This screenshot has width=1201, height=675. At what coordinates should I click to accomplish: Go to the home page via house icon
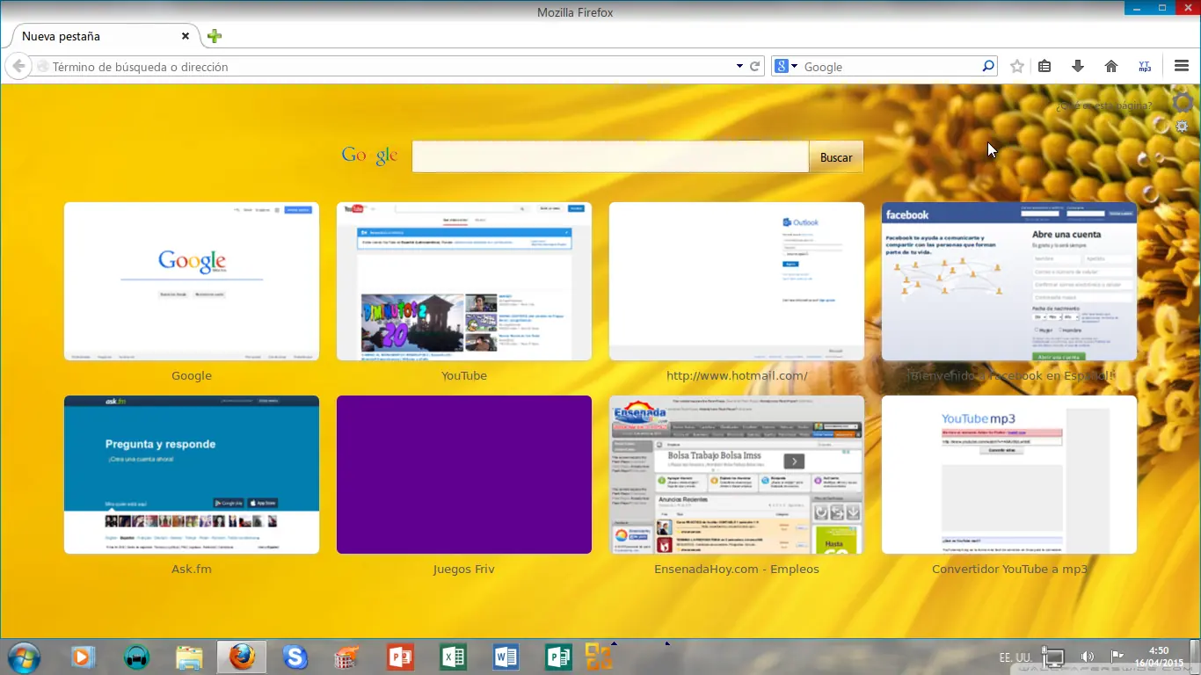(1111, 67)
